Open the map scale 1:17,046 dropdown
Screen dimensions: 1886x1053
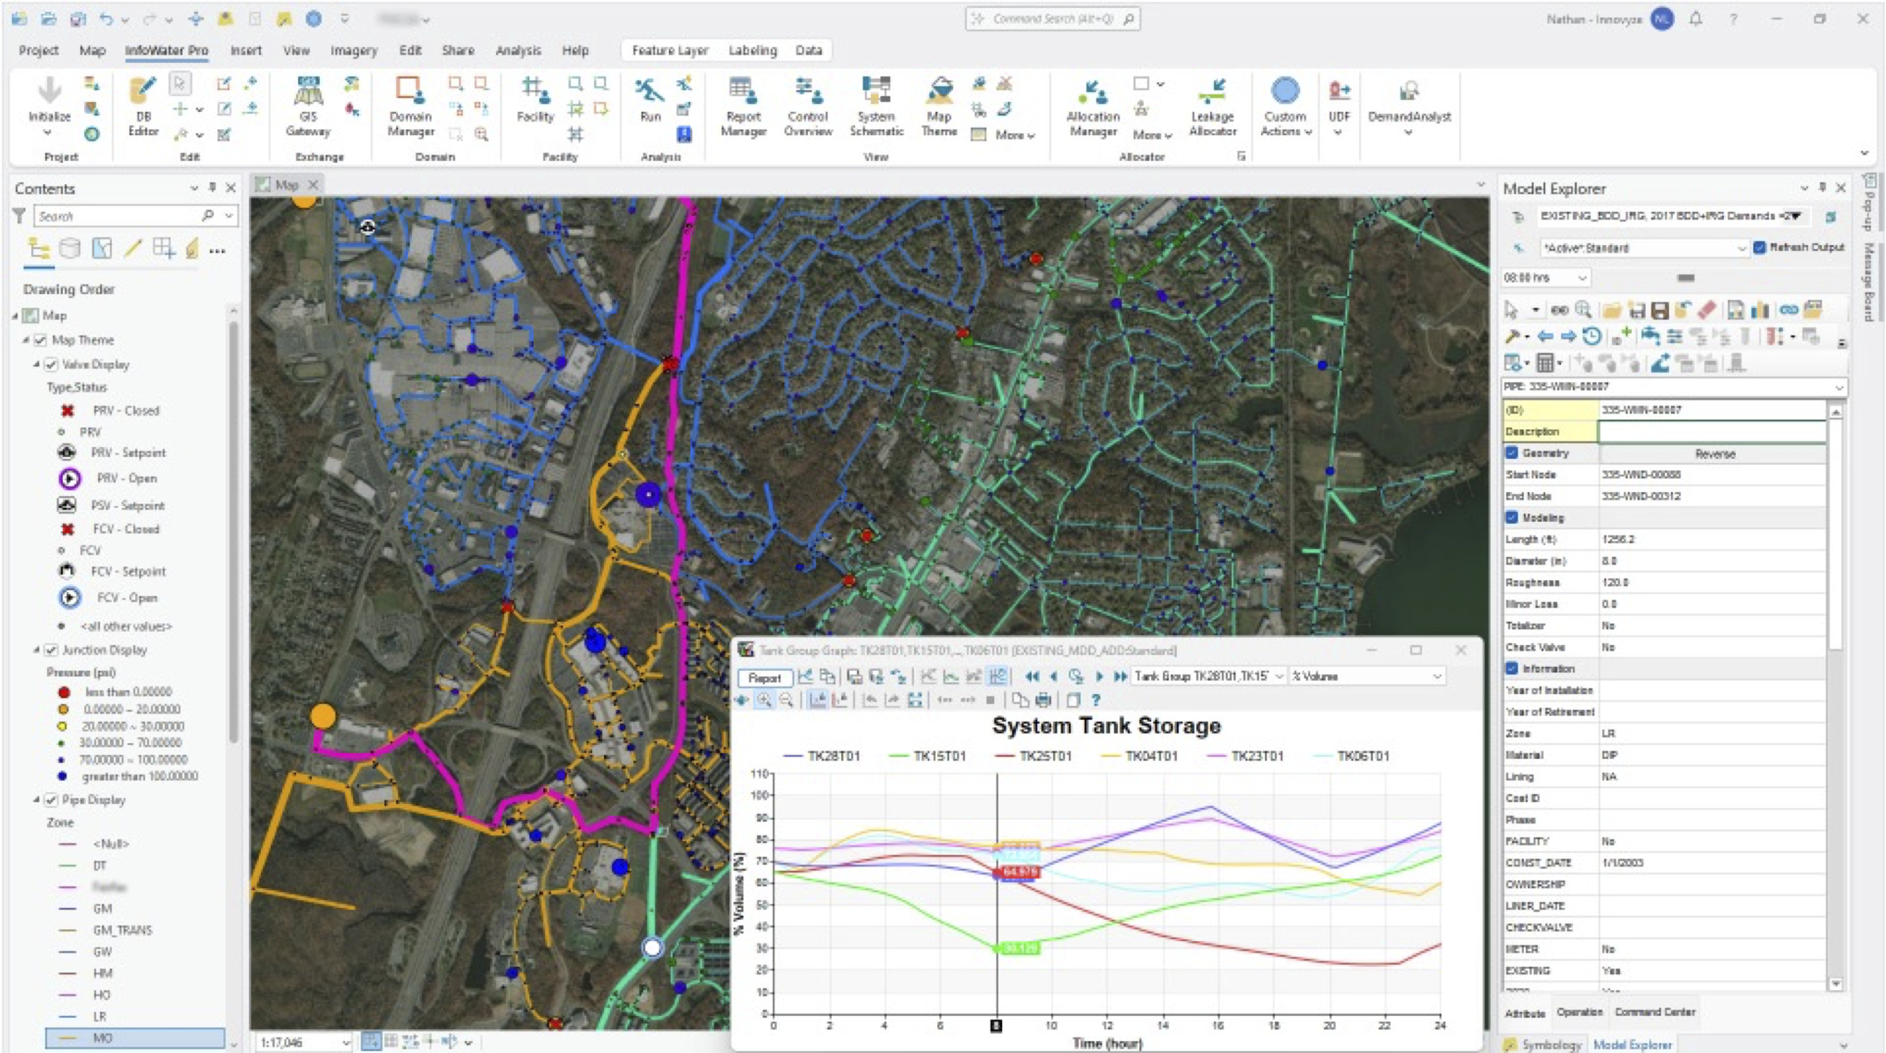[346, 1042]
